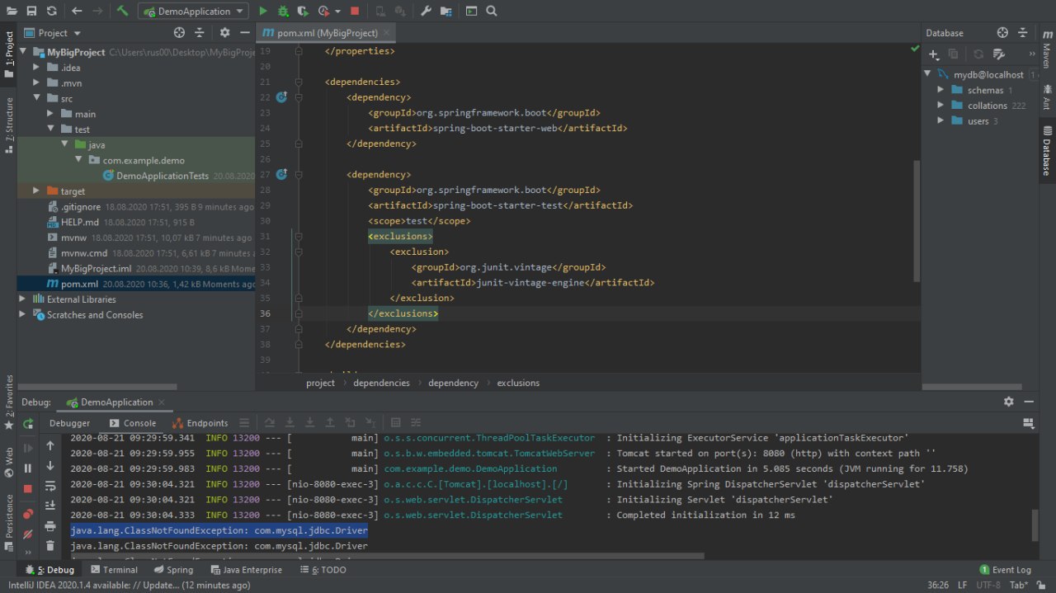Open the DemoApplication run configuration dropdown

193,12
